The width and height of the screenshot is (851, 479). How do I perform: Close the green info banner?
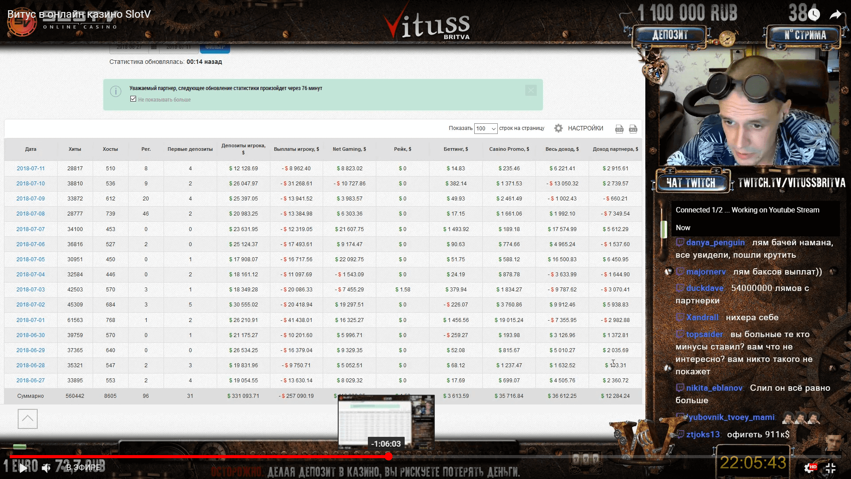pyautogui.click(x=531, y=90)
